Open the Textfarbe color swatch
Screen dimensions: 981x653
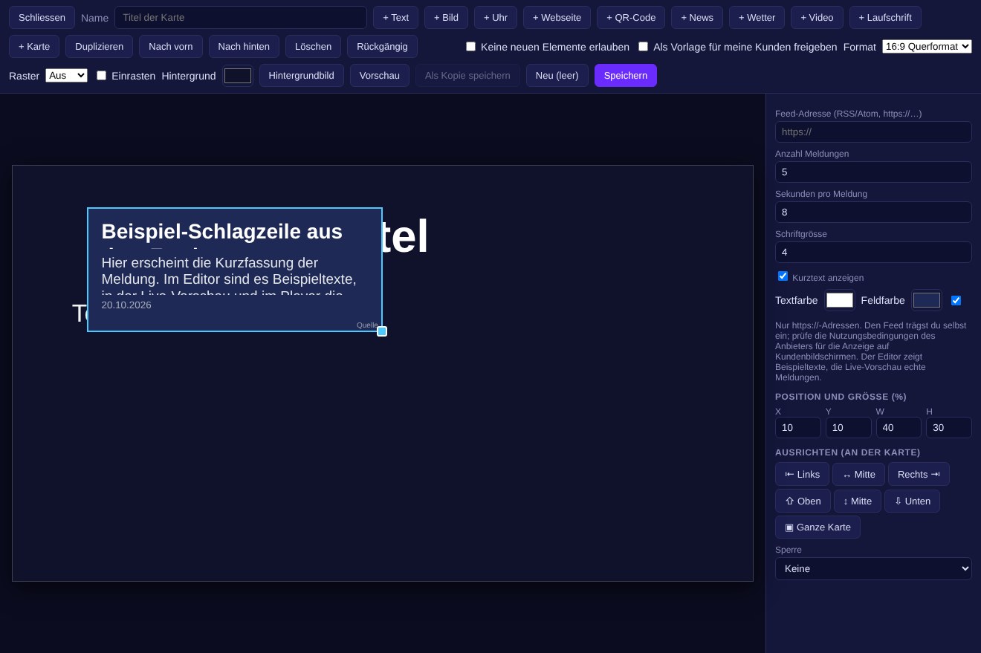(x=840, y=300)
